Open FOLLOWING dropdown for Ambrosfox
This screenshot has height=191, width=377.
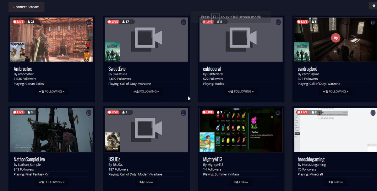coord(52,91)
